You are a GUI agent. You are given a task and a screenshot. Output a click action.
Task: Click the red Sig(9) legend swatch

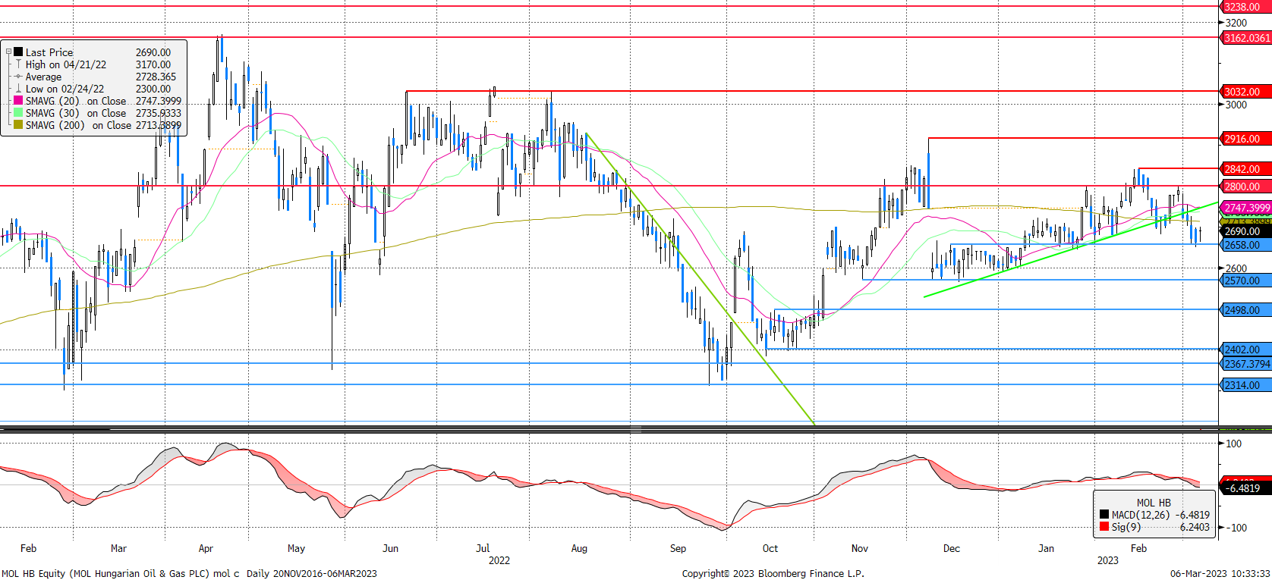(1104, 527)
